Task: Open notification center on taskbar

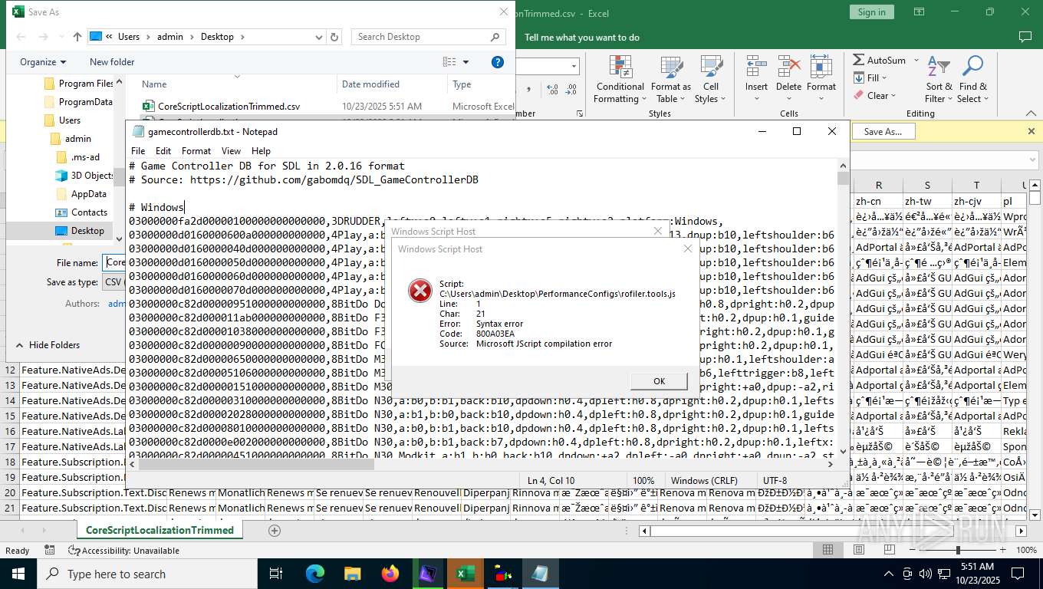Action: (1018, 574)
